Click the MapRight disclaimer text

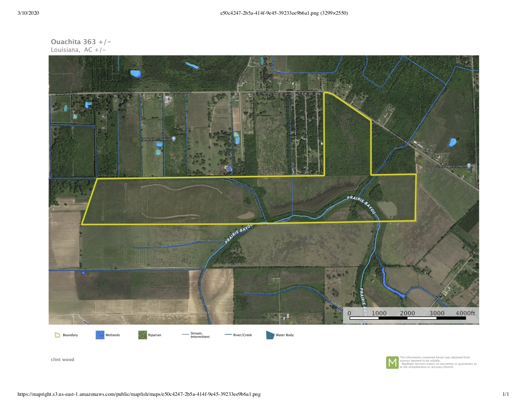438,362
